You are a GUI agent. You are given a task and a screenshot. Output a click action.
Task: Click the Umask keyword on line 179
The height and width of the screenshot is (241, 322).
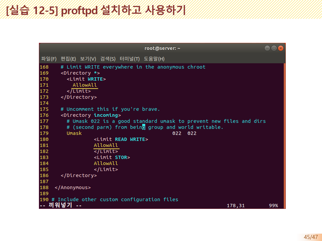(74, 133)
